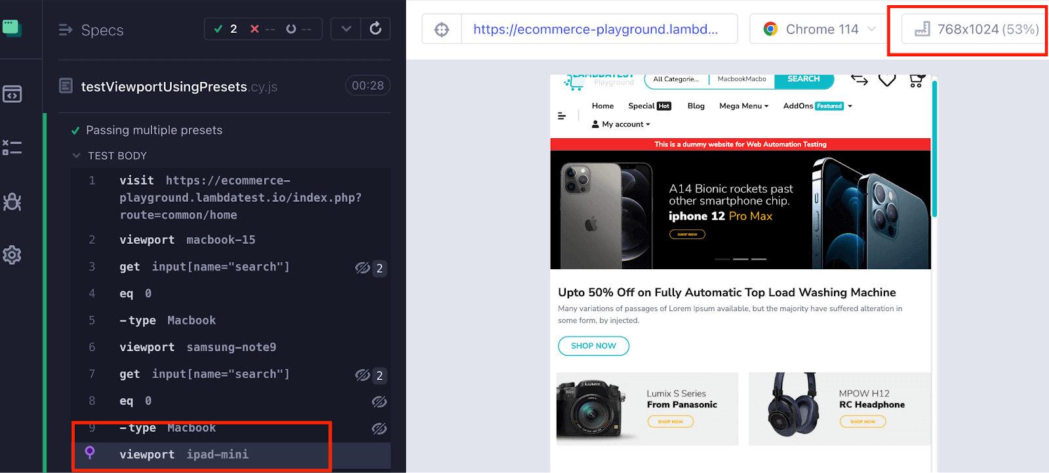Click the SEARCH button
This screenshot has height=473, width=1049.
pyautogui.click(x=804, y=80)
